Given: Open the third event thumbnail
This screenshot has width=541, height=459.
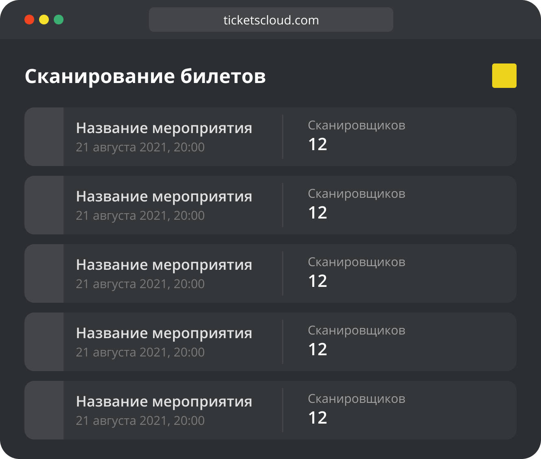Looking at the screenshot, I should (x=44, y=273).
